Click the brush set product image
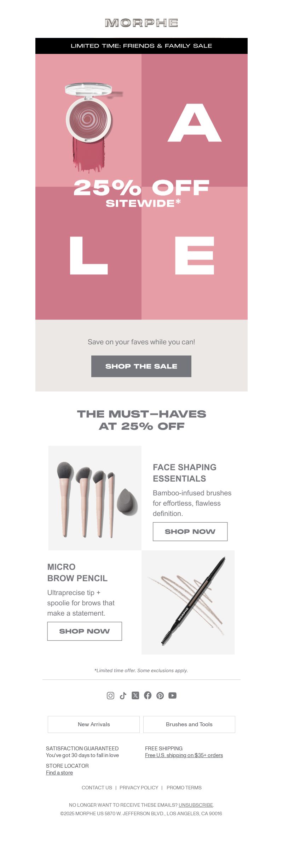Image resolution: width=283 pixels, height=850 pixels. tap(95, 498)
